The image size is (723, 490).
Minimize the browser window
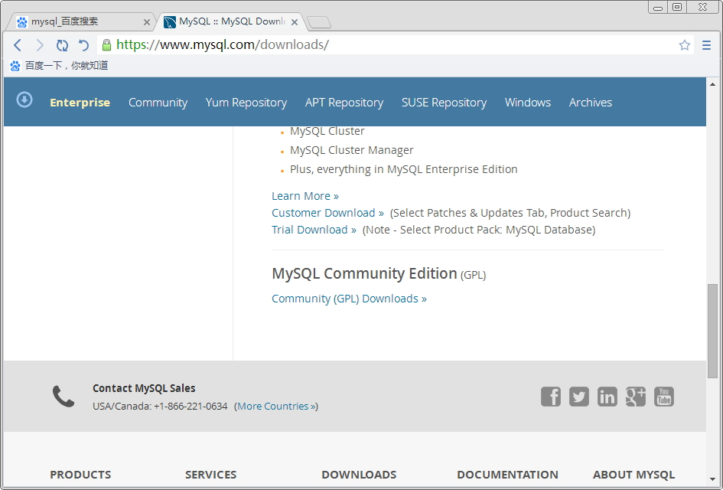coord(658,8)
